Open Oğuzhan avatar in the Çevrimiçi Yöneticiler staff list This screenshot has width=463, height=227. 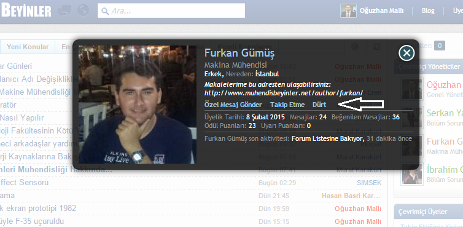(x=412, y=89)
